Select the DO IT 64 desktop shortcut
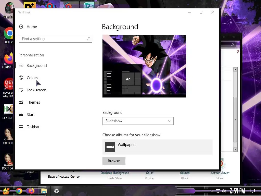 (x=8, y=162)
